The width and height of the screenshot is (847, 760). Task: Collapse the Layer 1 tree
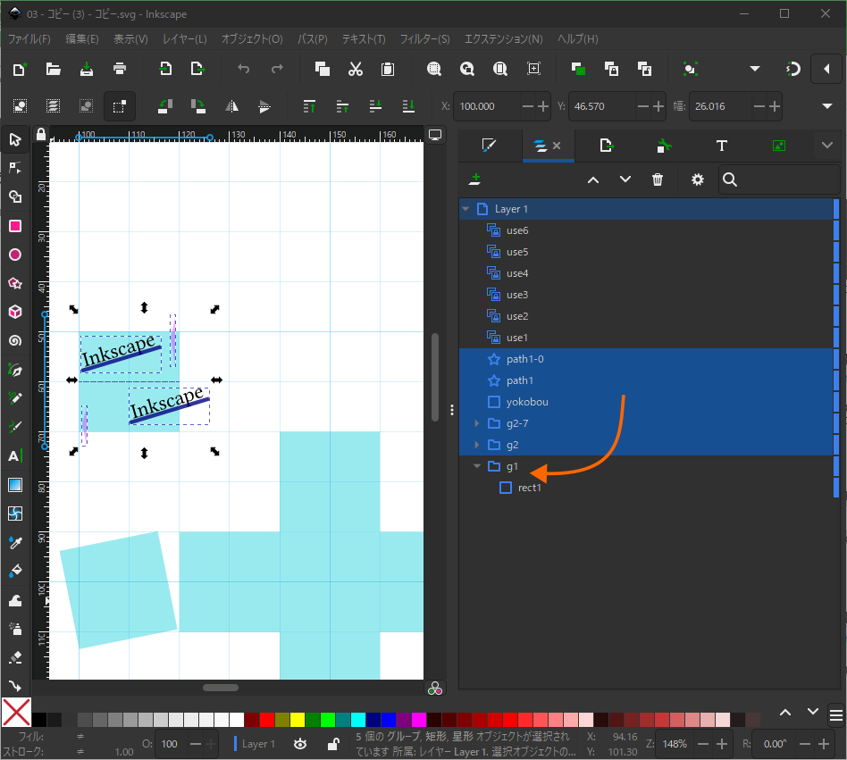(465, 209)
